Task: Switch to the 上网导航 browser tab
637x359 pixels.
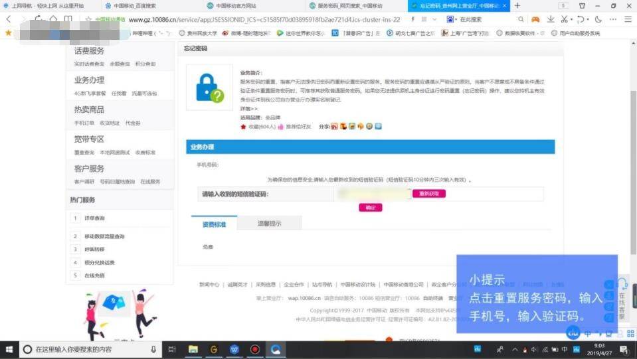Action: click(48, 6)
